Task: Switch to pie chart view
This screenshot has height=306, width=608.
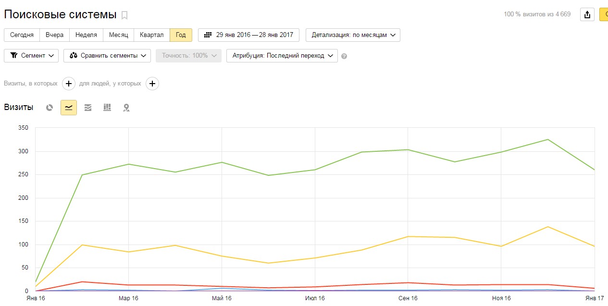Action: pyautogui.click(x=50, y=108)
